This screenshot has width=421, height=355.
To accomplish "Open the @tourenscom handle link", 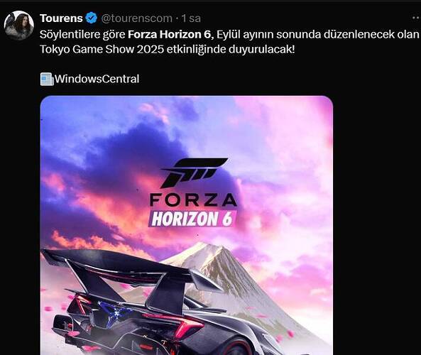I will pyautogui.click(x=136, y=18).
